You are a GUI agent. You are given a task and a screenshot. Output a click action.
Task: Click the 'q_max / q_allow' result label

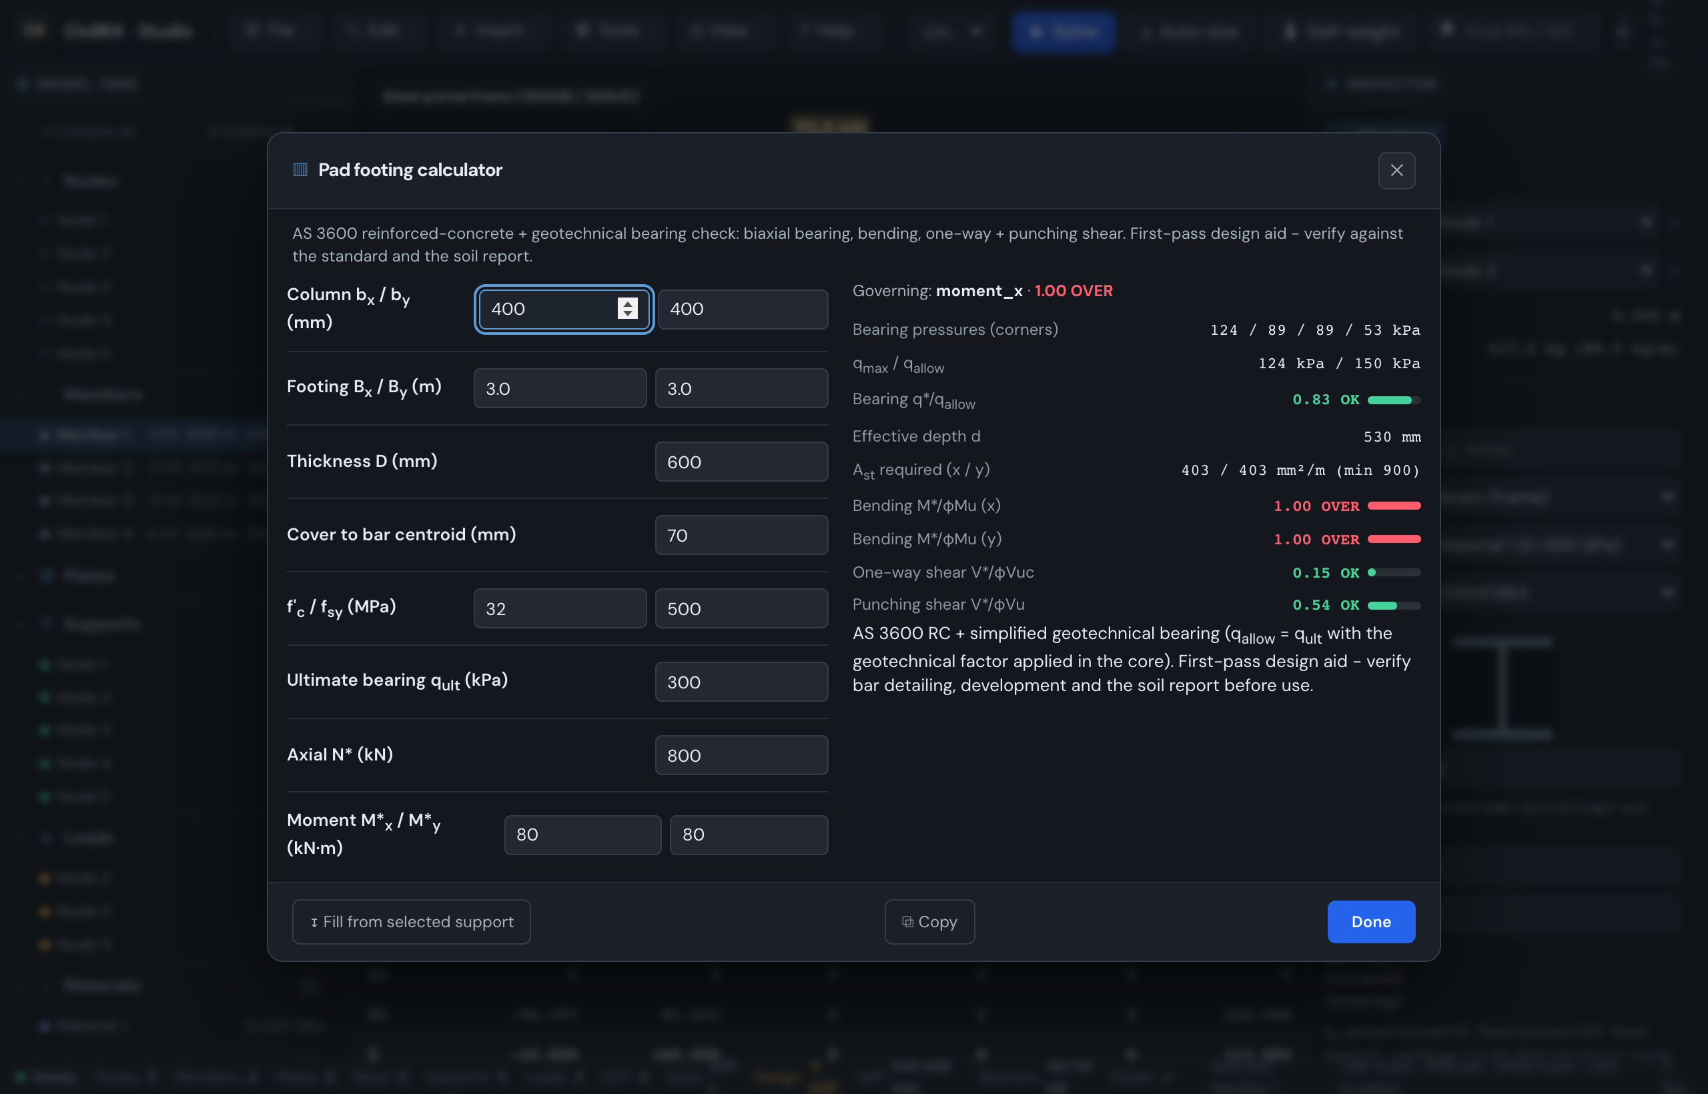[x=898, y=365]
